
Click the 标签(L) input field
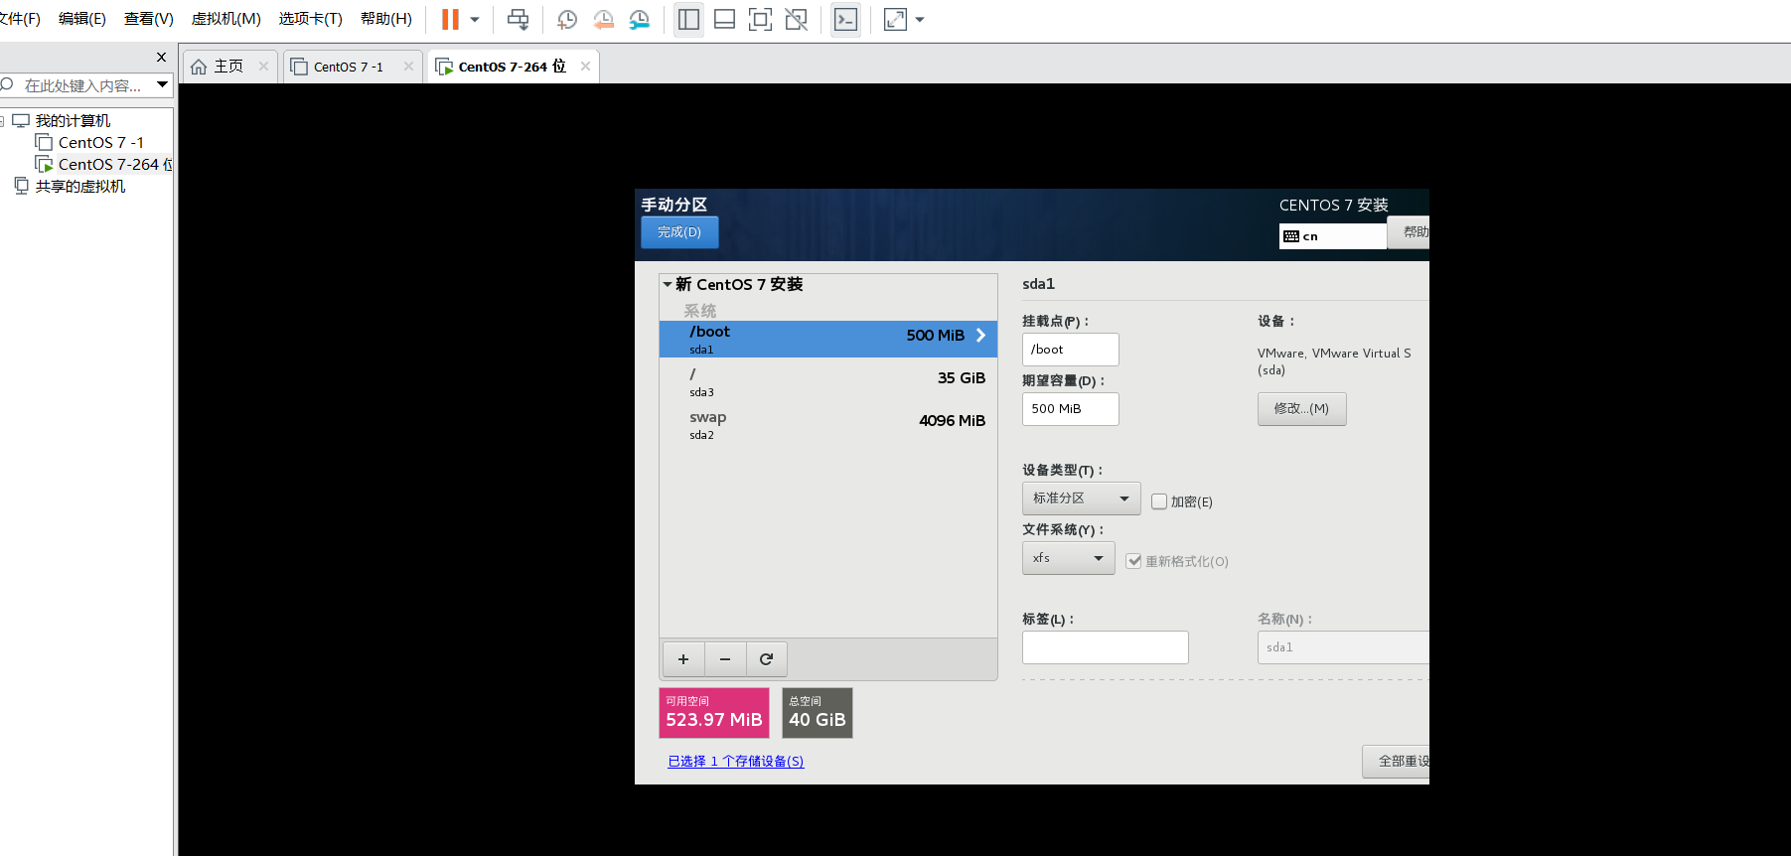pyautogui.click(x=1106, y=647)
